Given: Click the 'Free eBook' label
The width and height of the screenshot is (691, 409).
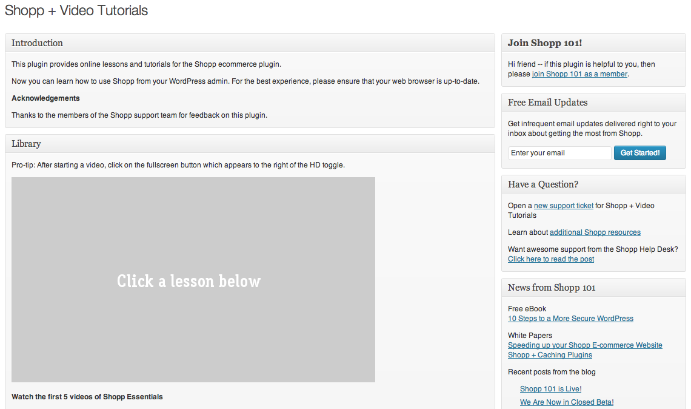Looking at the screenshot, I should [x=527, y=309].
